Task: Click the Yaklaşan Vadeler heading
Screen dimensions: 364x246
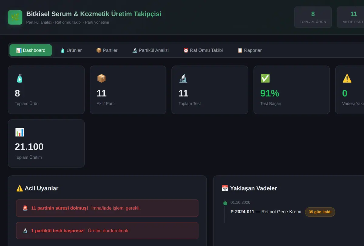Action: [253, 188]
